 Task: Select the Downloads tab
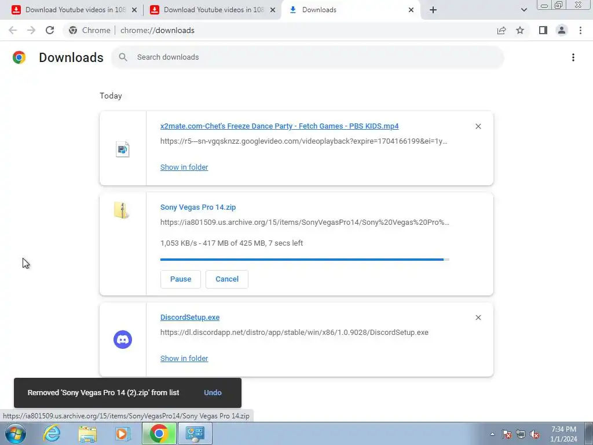point(350,10)
